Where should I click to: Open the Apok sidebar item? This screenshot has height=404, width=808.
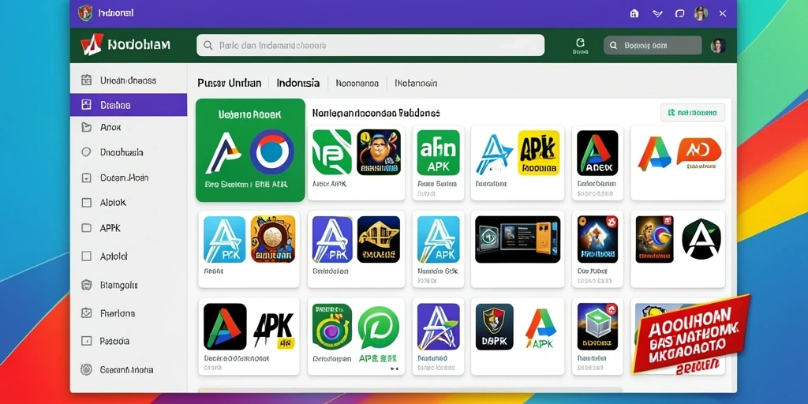pos(129,127)
